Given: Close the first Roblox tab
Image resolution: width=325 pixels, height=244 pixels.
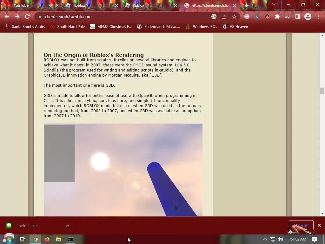Looking at the screenshot, I should [x=116, y=5].
